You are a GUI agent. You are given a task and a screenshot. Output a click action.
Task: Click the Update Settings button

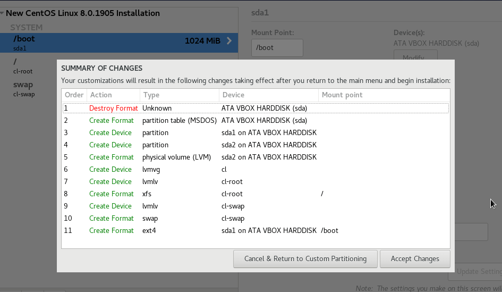click(475, 272)
